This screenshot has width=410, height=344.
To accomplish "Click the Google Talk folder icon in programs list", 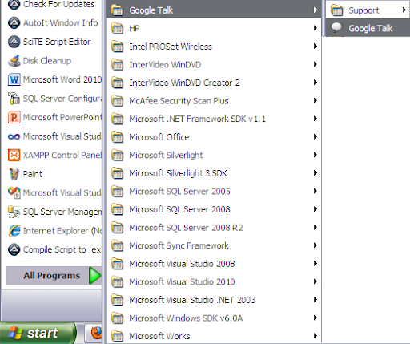I will [x=117, y=10].
